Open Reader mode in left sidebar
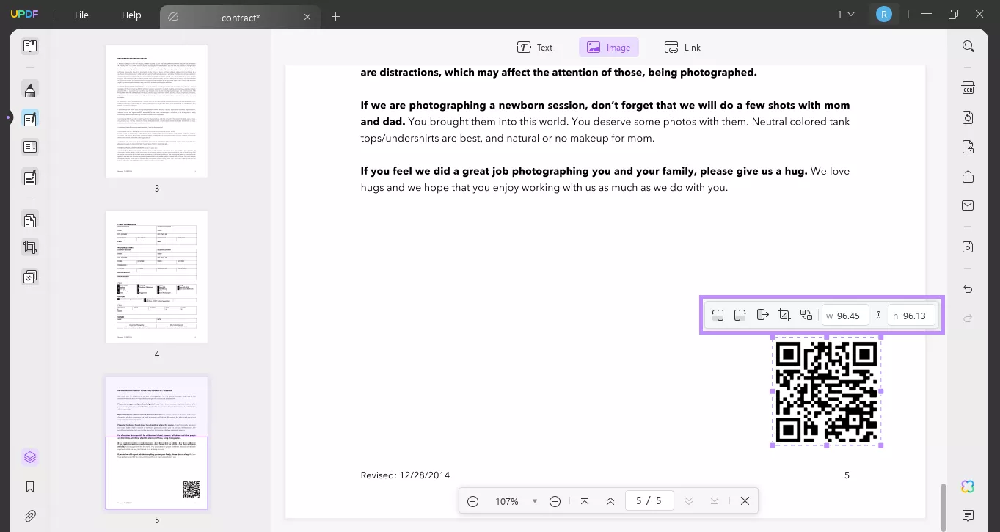 point(30,46)
